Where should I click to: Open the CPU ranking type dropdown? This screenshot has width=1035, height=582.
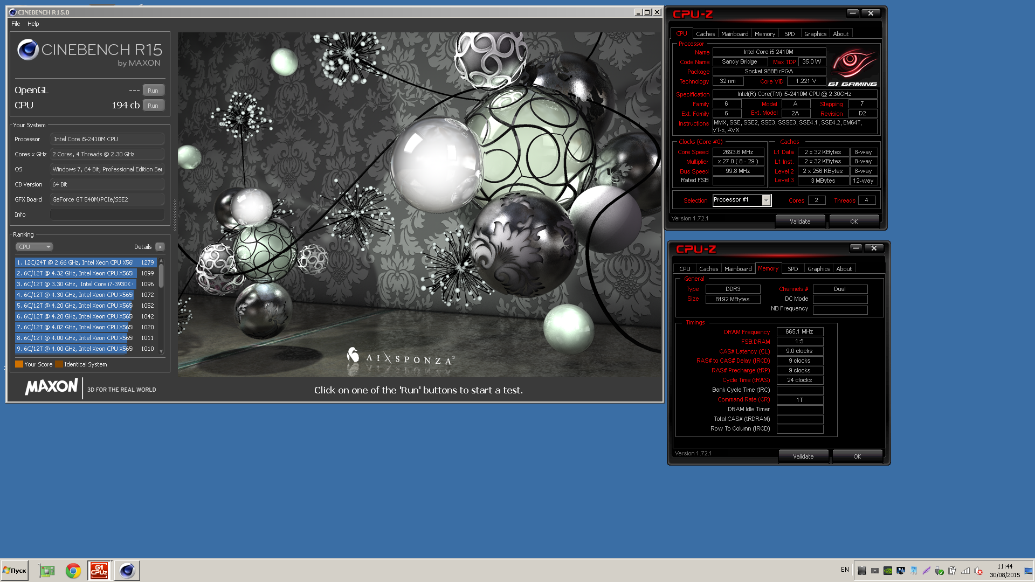pos(34,247)
